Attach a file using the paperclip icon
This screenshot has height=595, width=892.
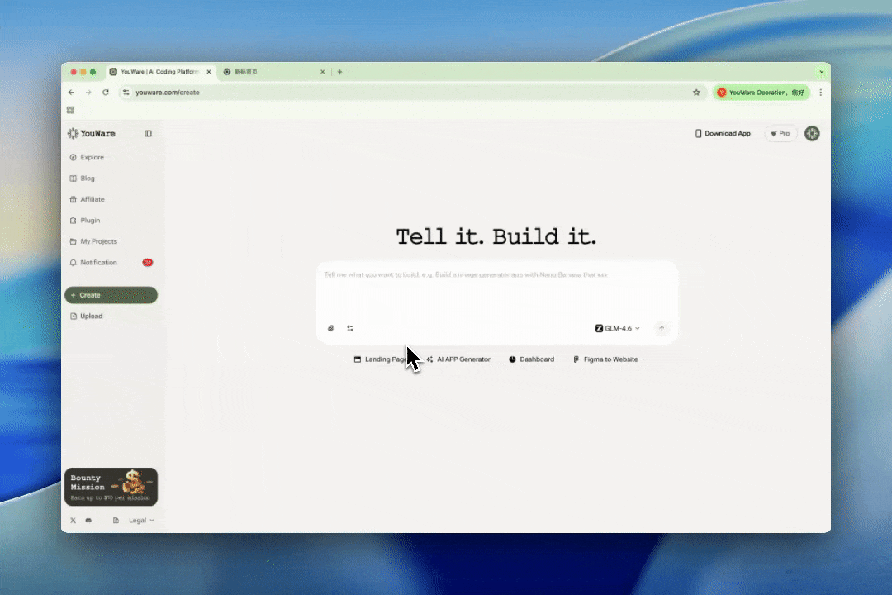[x=330, y=328]
